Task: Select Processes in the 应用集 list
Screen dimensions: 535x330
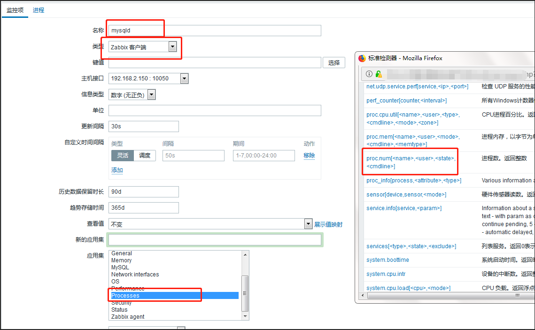Action: coord(174,296)
